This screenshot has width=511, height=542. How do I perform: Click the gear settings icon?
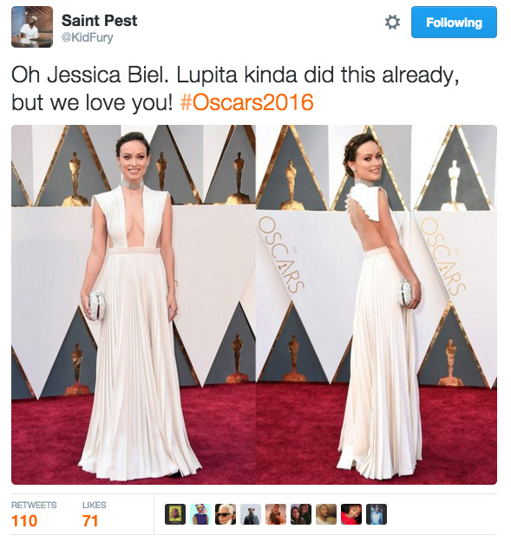tap(392, 23)
